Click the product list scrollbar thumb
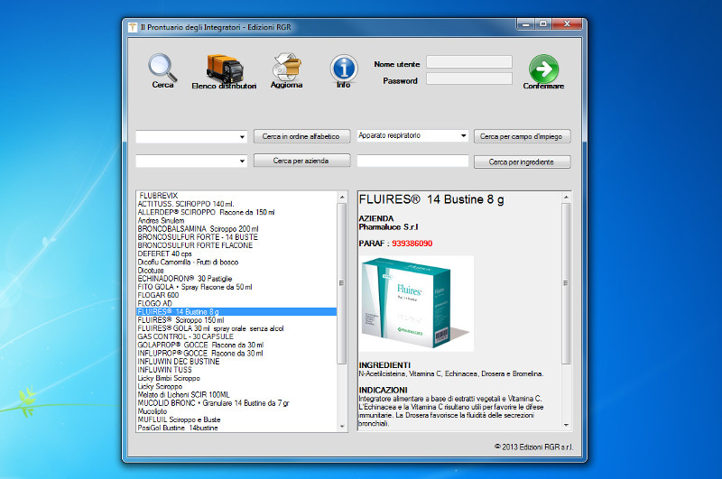The image size is (722, 479). click(x=342, y=283)
